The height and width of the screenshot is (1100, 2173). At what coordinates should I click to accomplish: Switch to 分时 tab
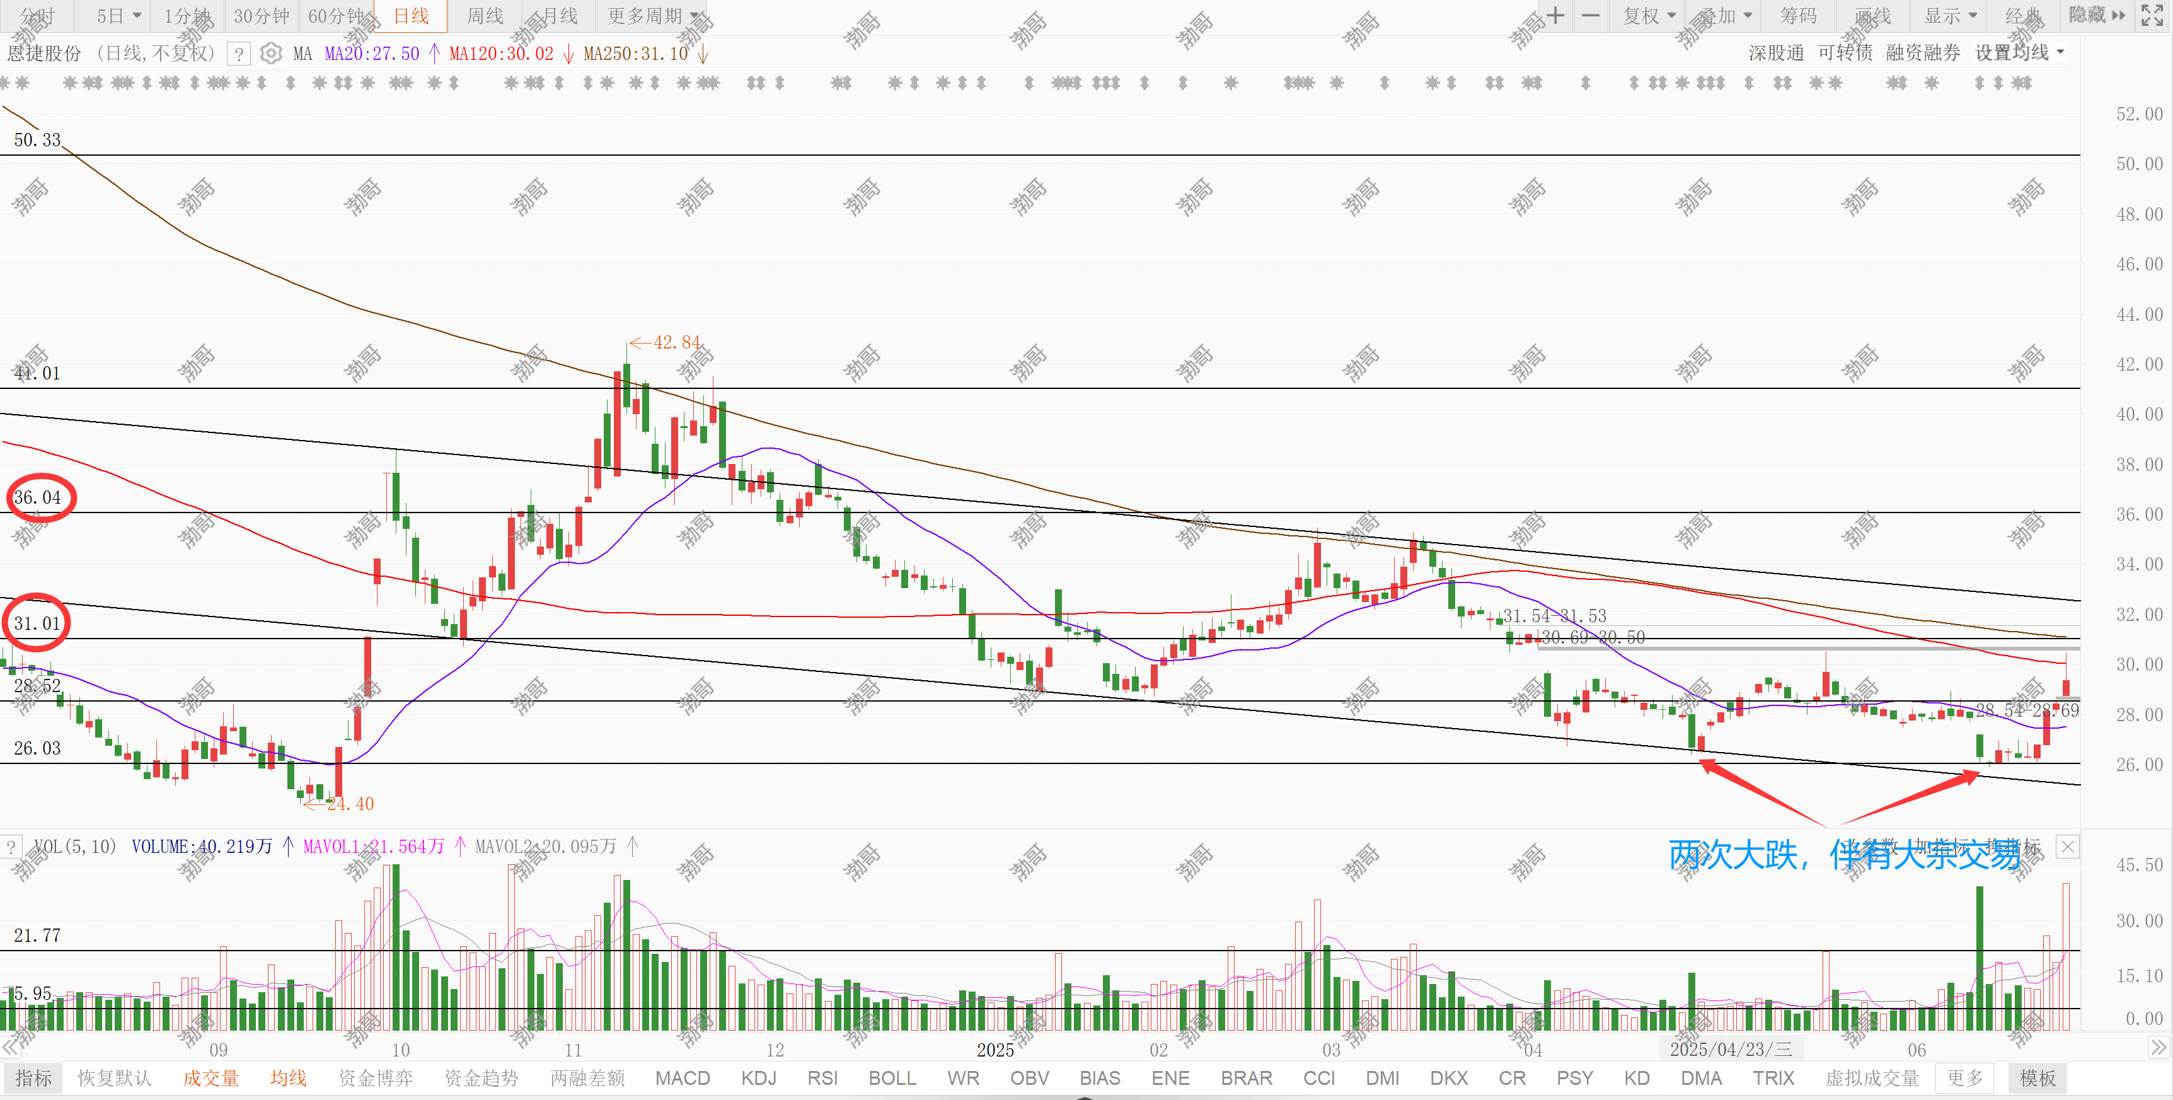click(37, 16)
